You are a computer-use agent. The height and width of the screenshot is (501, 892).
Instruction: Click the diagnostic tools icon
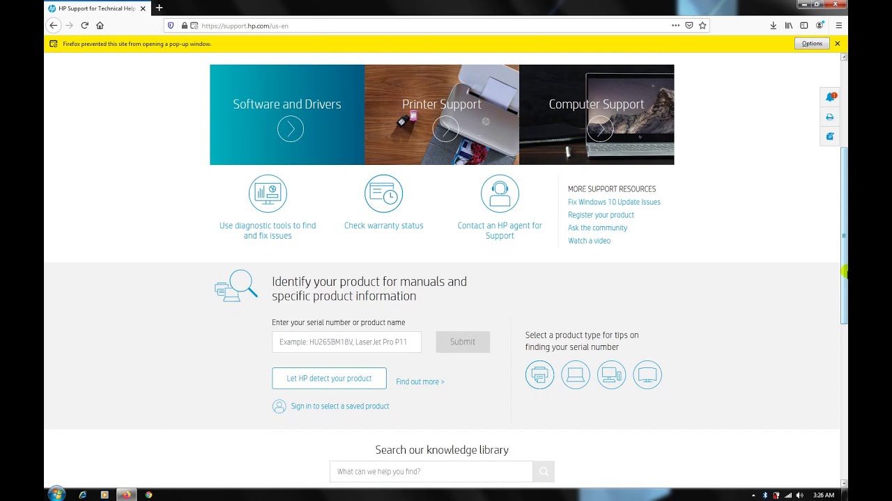pos(268,193)
